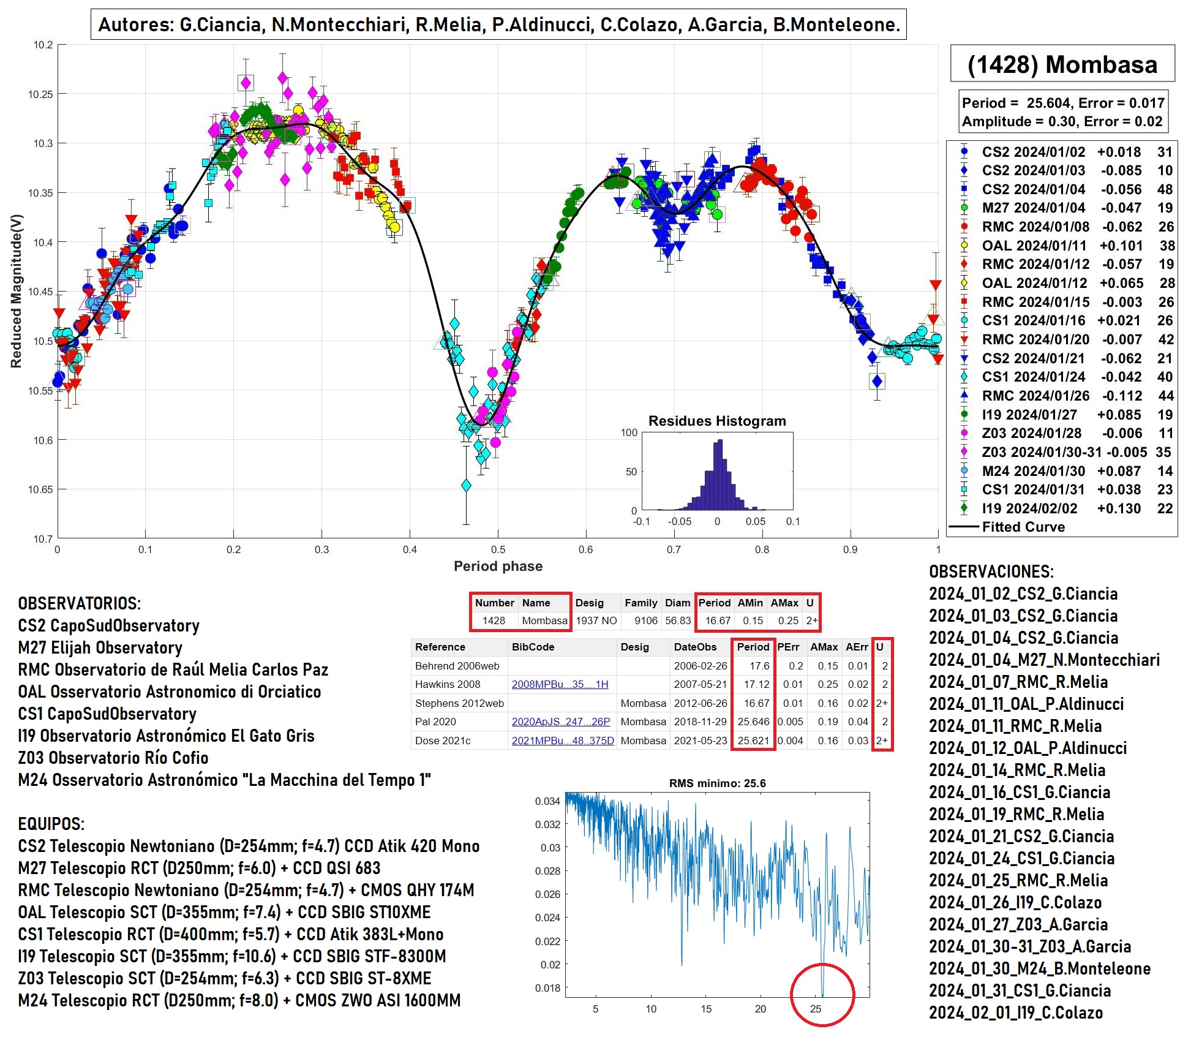The height and width of the screenshot is (1037, 1191).
Task: Click the OBSERVATORIOS: heading
Action: [80, 603]
